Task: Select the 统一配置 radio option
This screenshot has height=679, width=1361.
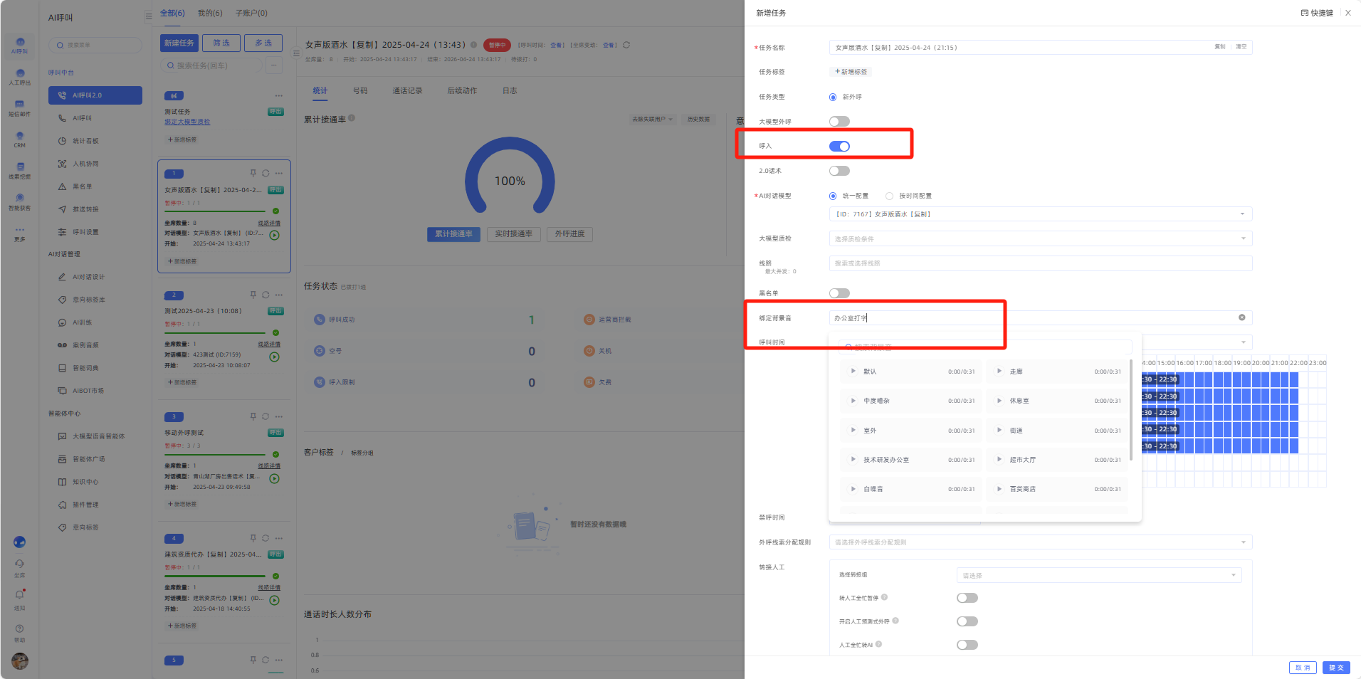Action: point(833,196)
